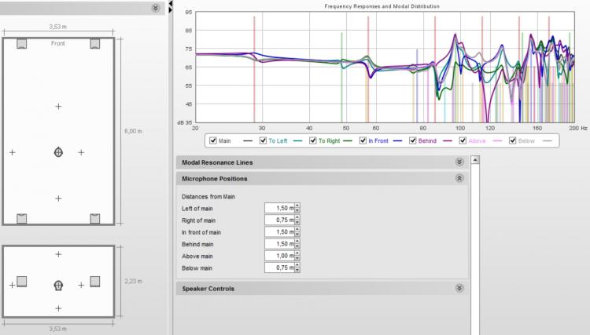Viewport: 590px width, 335px height.
Task: Collapse the Microphone Positions section
Action: [459, 178]
